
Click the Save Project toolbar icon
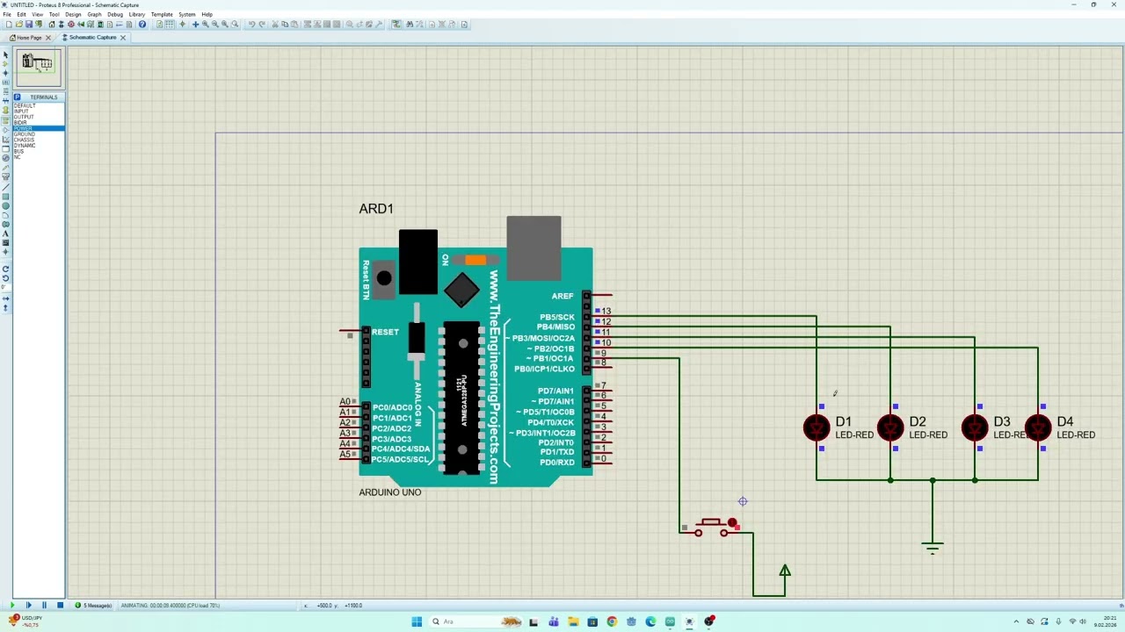(29, 24)
